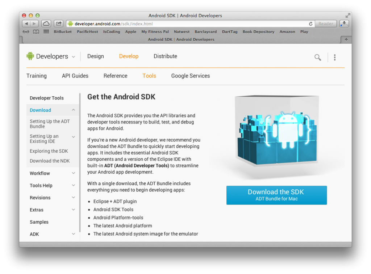Click Download the SDK button

point(276,195)
